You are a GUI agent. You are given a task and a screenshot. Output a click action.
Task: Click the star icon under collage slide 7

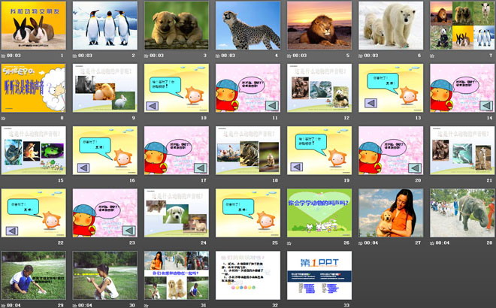tap(432, 56)
